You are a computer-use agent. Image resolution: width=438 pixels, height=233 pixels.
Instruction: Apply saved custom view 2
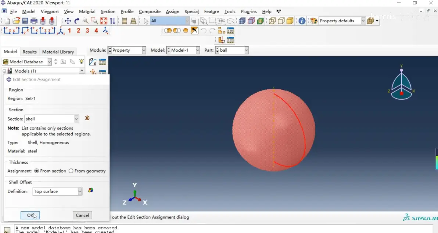(x=79, y=30)
